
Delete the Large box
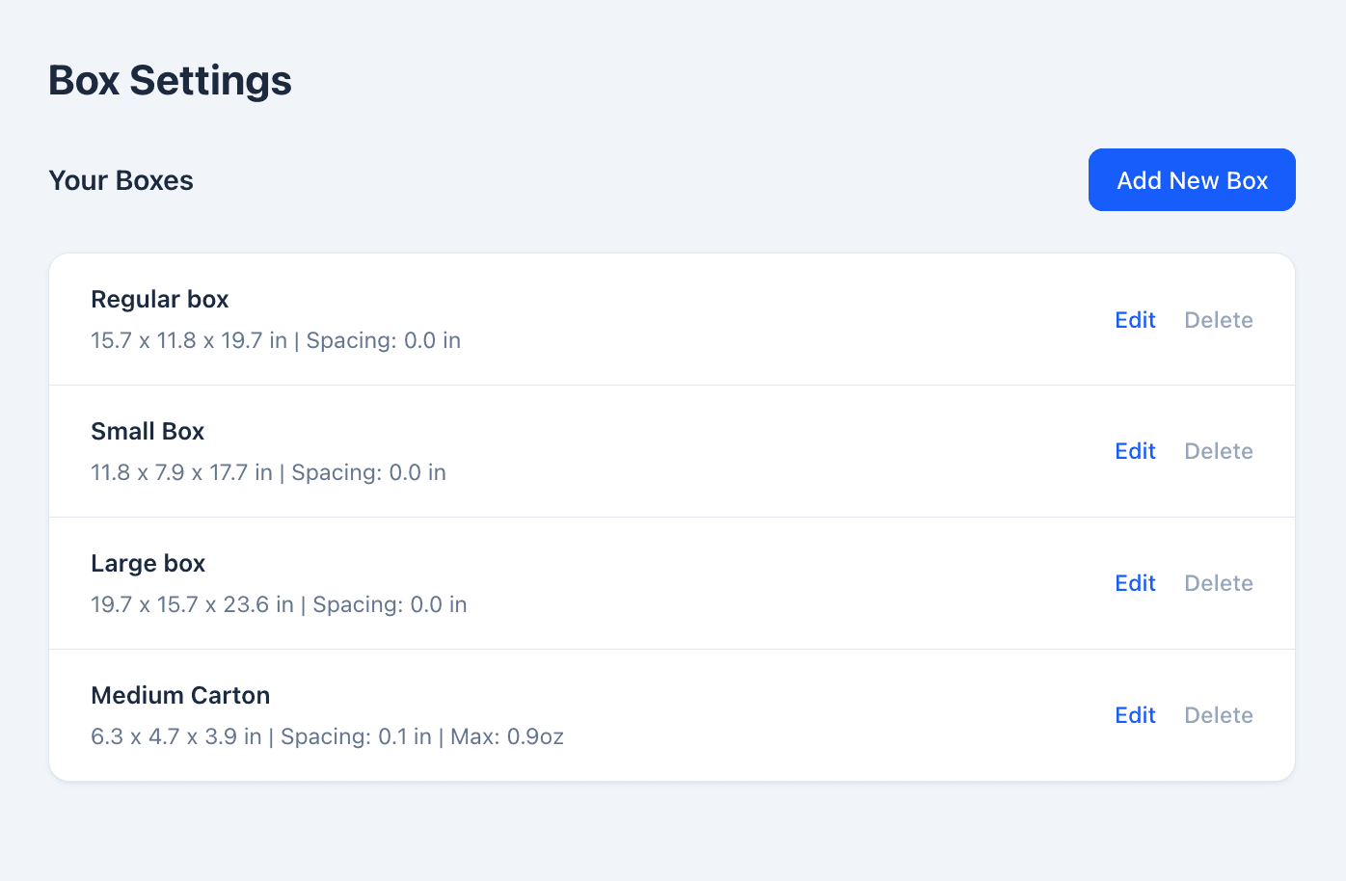(x=1218, y=583)
